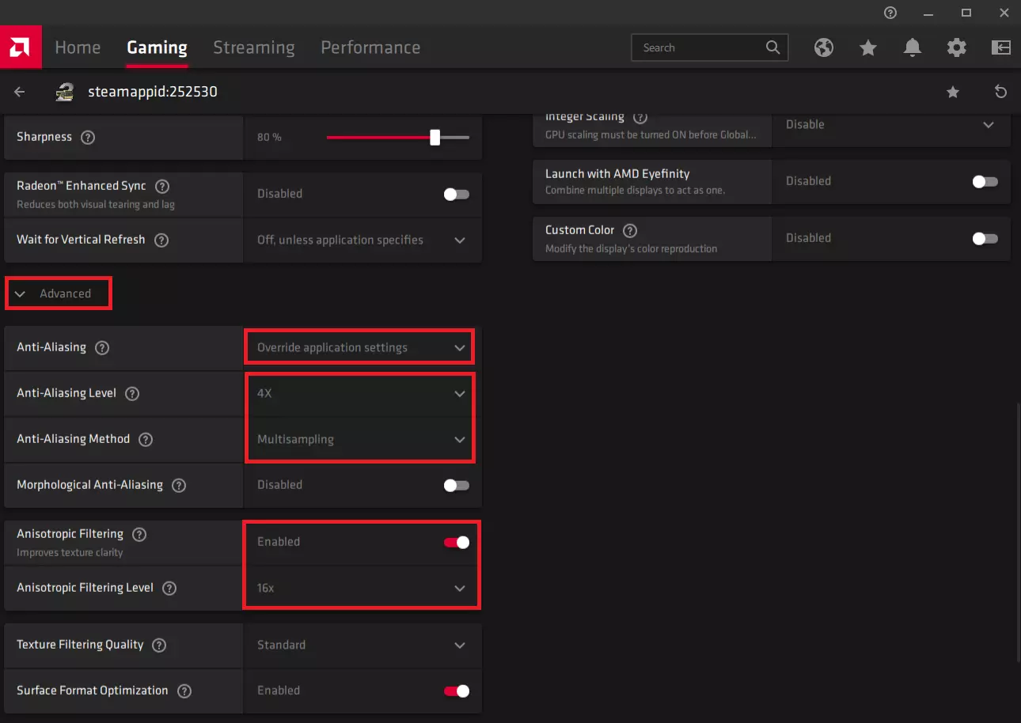Open the web browser globe icon
Screen dimensions: 1021x723
click(x=824, y=47)
